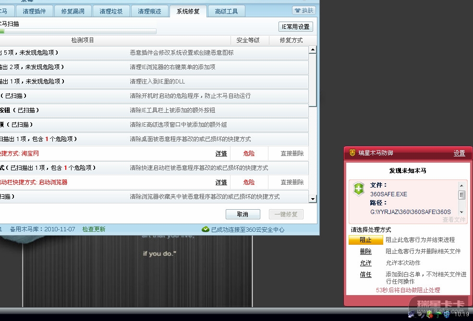The image size is (473, 321).
Task: Click 直接删除 in the 启动浏览器 row
Action: 292,182
